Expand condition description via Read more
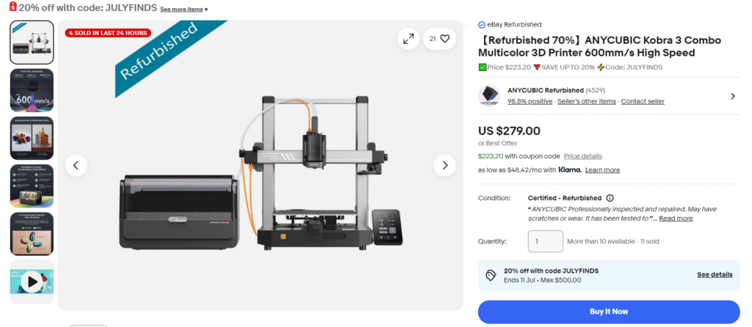Screen dimensions: 752x327 coord(676,218)
